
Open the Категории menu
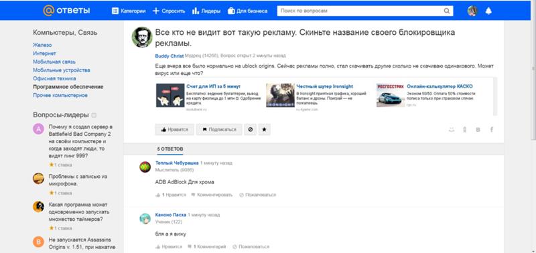tap(129, 11)
